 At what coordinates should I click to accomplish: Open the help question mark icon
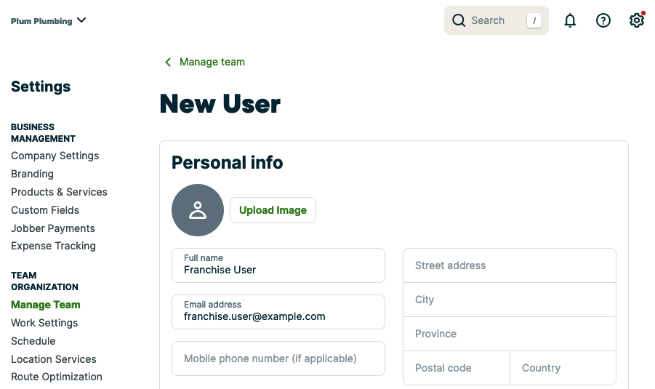pos(603,20)
